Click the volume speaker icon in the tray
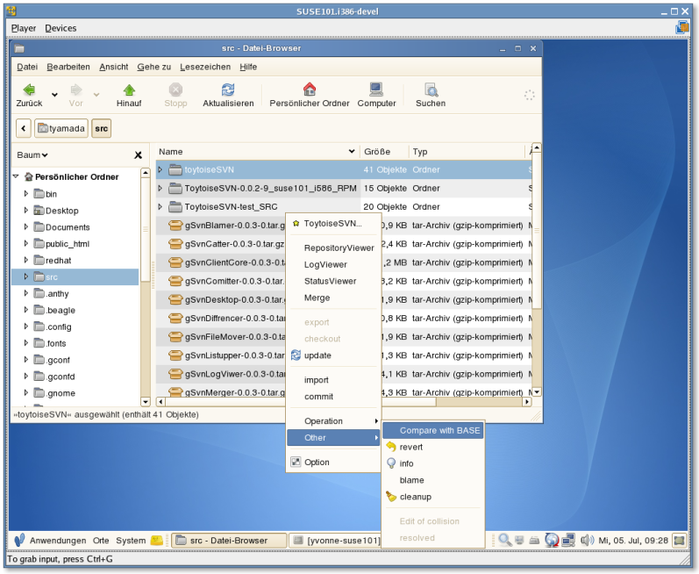 click(587, 540)
